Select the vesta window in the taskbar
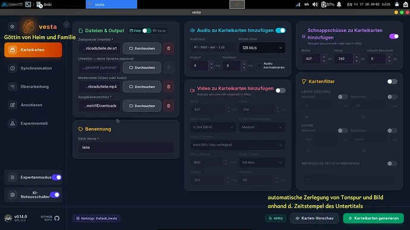 111,4
